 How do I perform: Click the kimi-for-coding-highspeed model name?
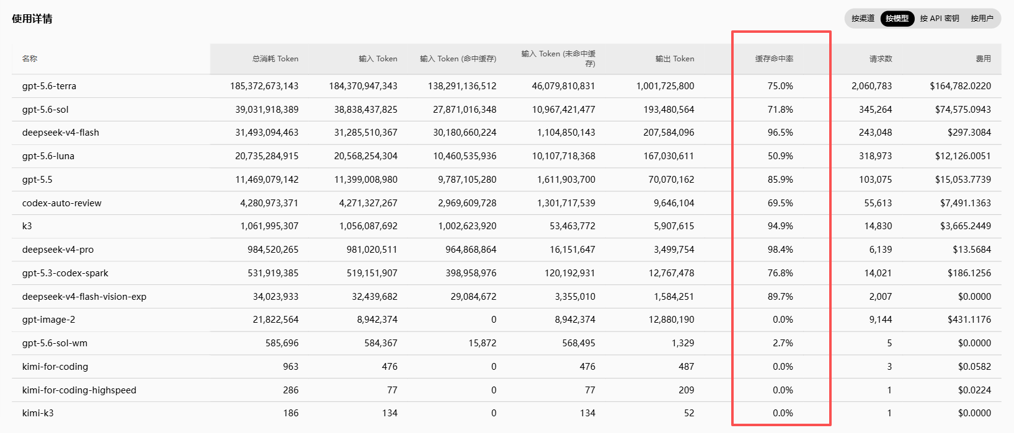tap(79, 390)
